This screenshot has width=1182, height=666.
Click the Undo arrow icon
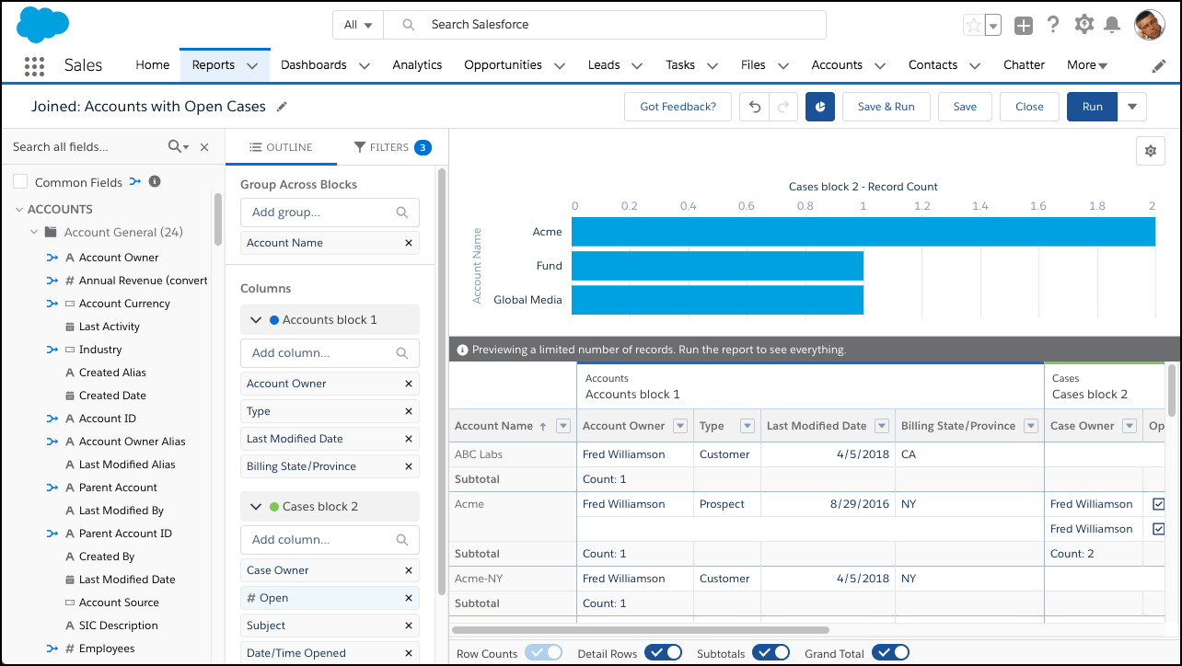click(x=754, y=107)
